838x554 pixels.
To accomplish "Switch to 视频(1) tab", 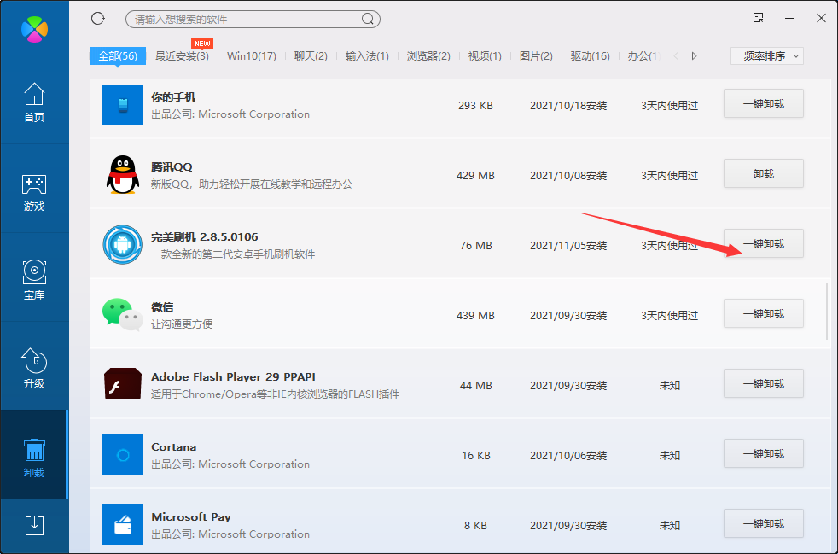I will (485, 56).
